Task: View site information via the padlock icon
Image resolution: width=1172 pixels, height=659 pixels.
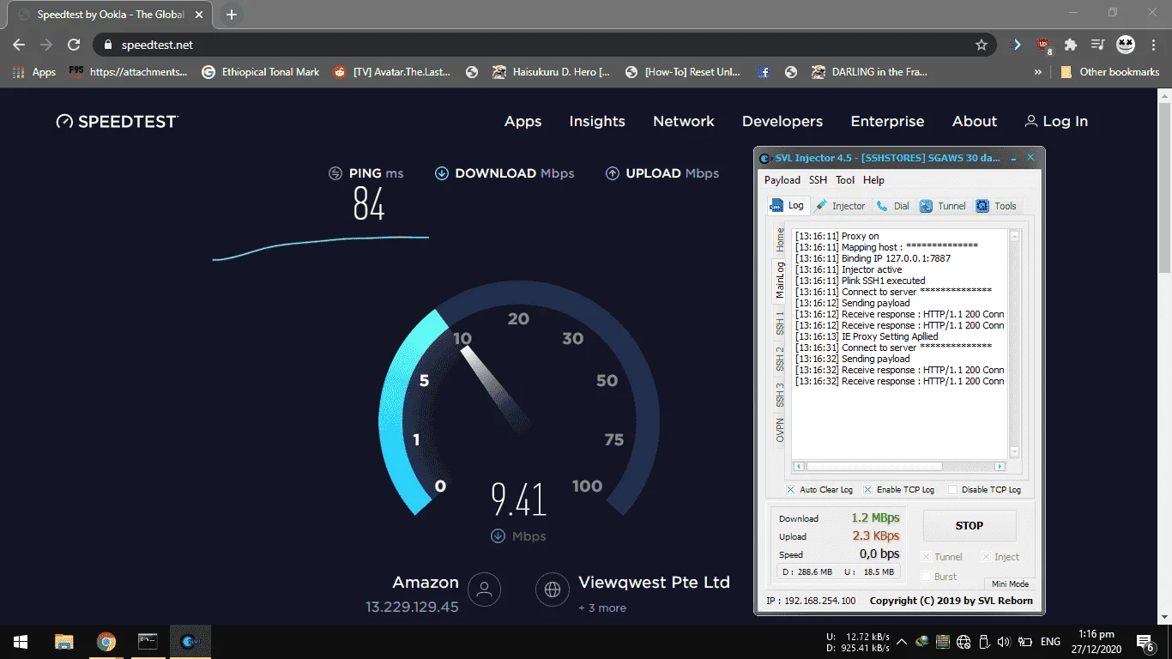Action: [107, 45]
